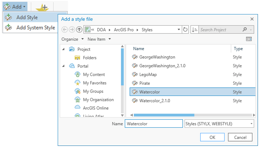Click the style icon beside LegoMap

(x=135, y=74)
